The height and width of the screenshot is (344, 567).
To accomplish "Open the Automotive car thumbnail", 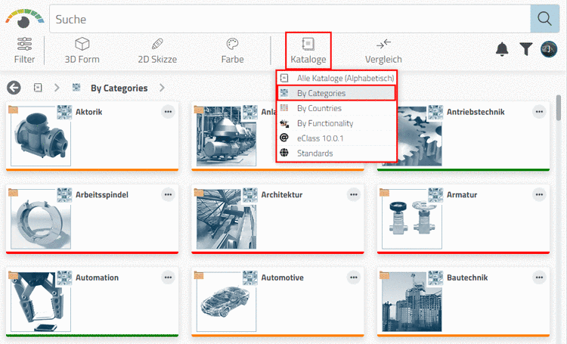I will 226,302.
